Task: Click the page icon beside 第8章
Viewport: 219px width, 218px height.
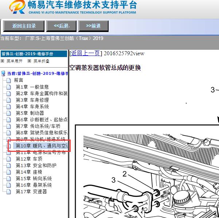Action: pyautogui.click(x=9, y=133)
